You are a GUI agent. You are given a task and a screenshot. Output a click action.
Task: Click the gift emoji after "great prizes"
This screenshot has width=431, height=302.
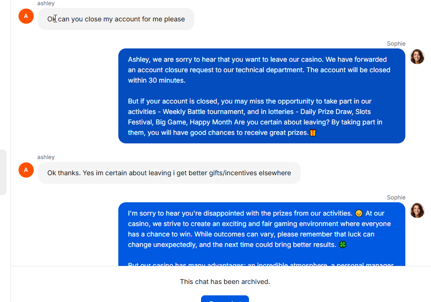[313, 132]
